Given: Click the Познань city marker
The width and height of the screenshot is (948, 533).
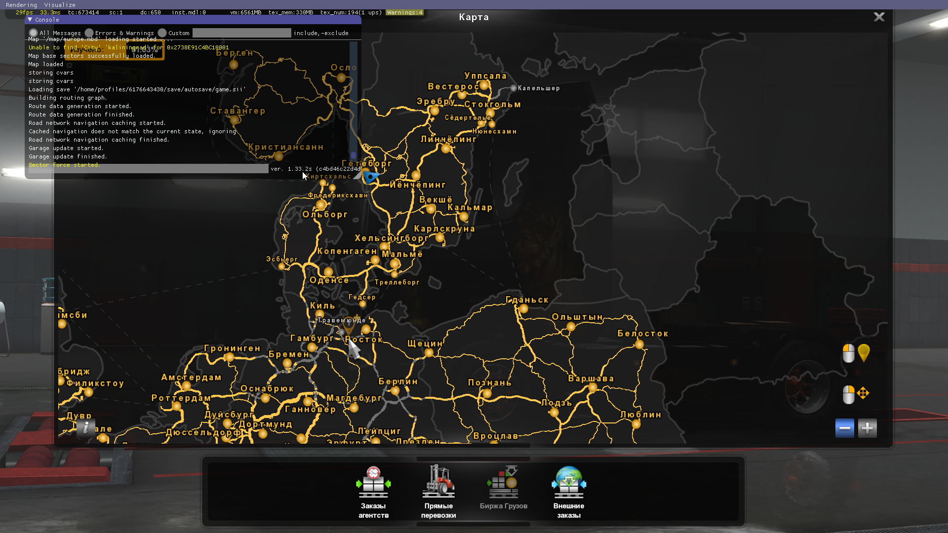Looking at the screenshot, I should 487,393.
